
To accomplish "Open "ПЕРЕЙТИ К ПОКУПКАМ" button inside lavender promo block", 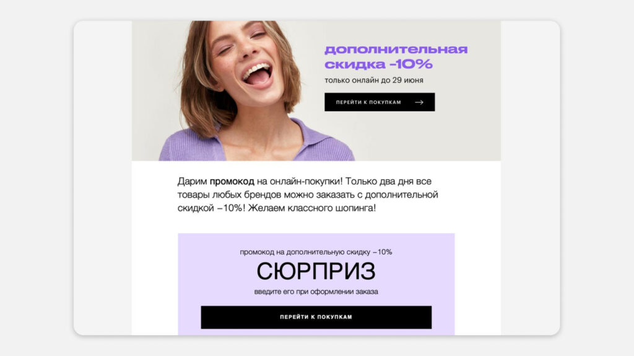I will (x=316, y=317).
